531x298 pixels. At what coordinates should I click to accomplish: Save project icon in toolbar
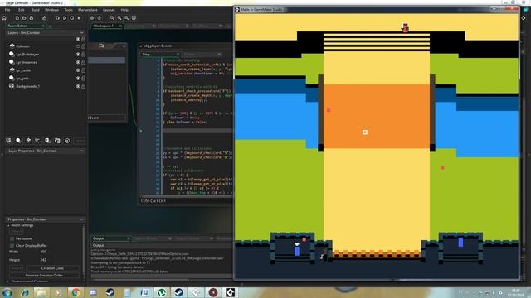(32, 18)
